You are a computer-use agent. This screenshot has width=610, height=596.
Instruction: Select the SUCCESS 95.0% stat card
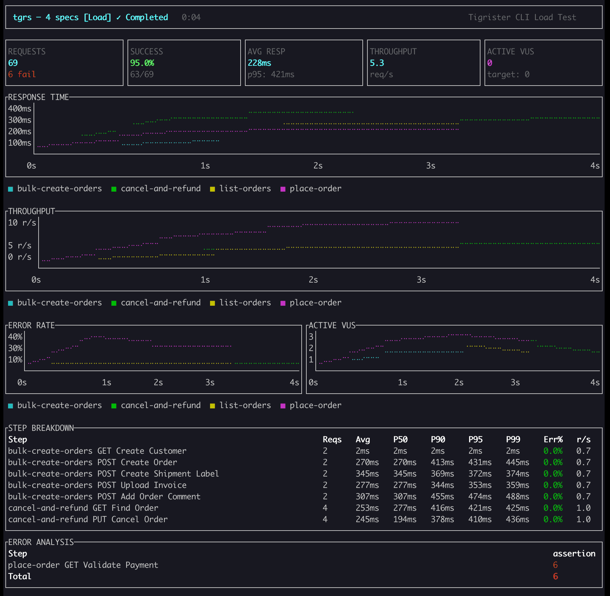click(x=184, y=63)
